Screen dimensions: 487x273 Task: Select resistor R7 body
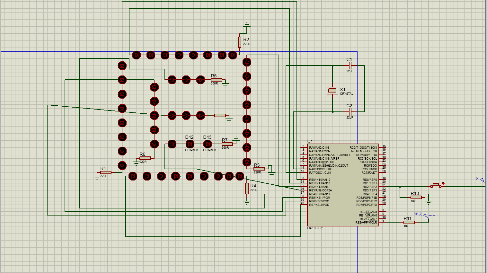[x=227, y=144]
